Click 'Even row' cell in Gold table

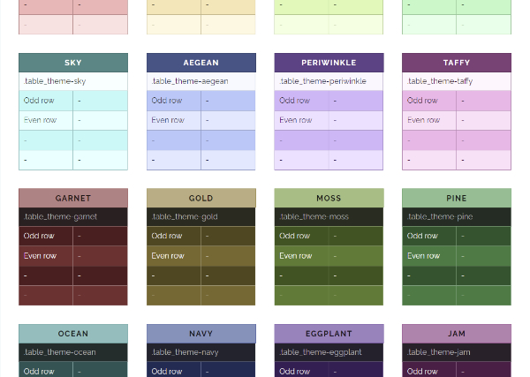(174, 256)
